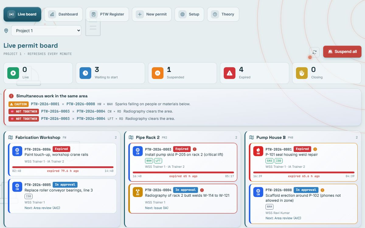Click the green Live play icon

coord(13,73)
